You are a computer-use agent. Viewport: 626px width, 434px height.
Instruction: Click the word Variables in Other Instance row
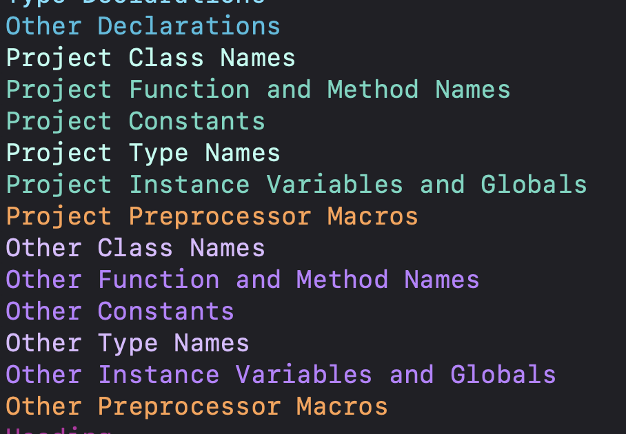[x=304, y=375]
